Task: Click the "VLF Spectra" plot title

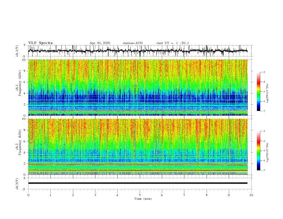Action: tap(40, 43)
